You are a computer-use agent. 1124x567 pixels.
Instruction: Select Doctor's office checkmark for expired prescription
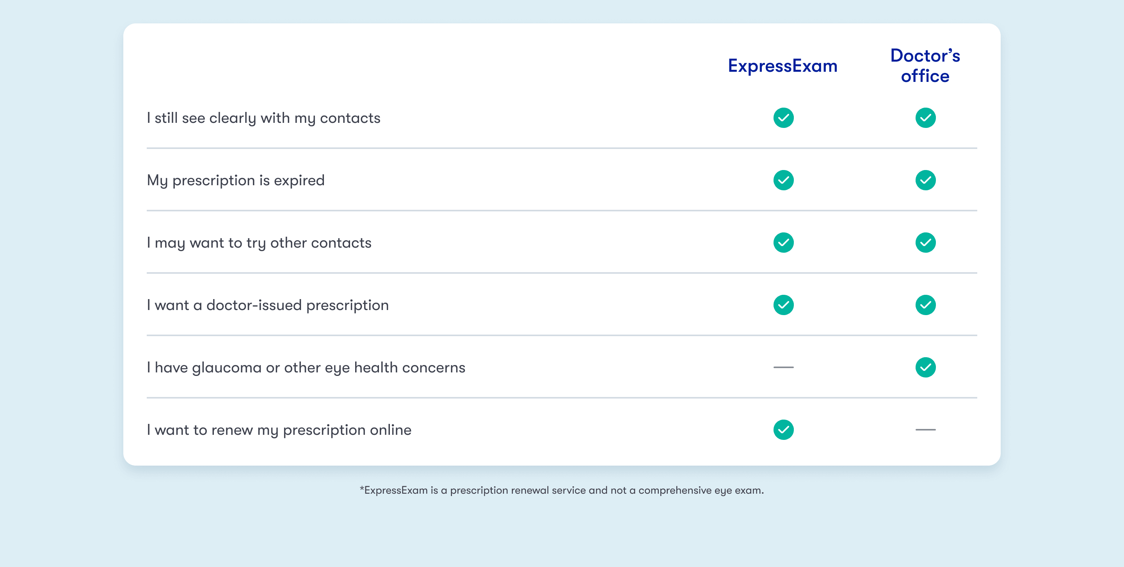click(925, 180)
